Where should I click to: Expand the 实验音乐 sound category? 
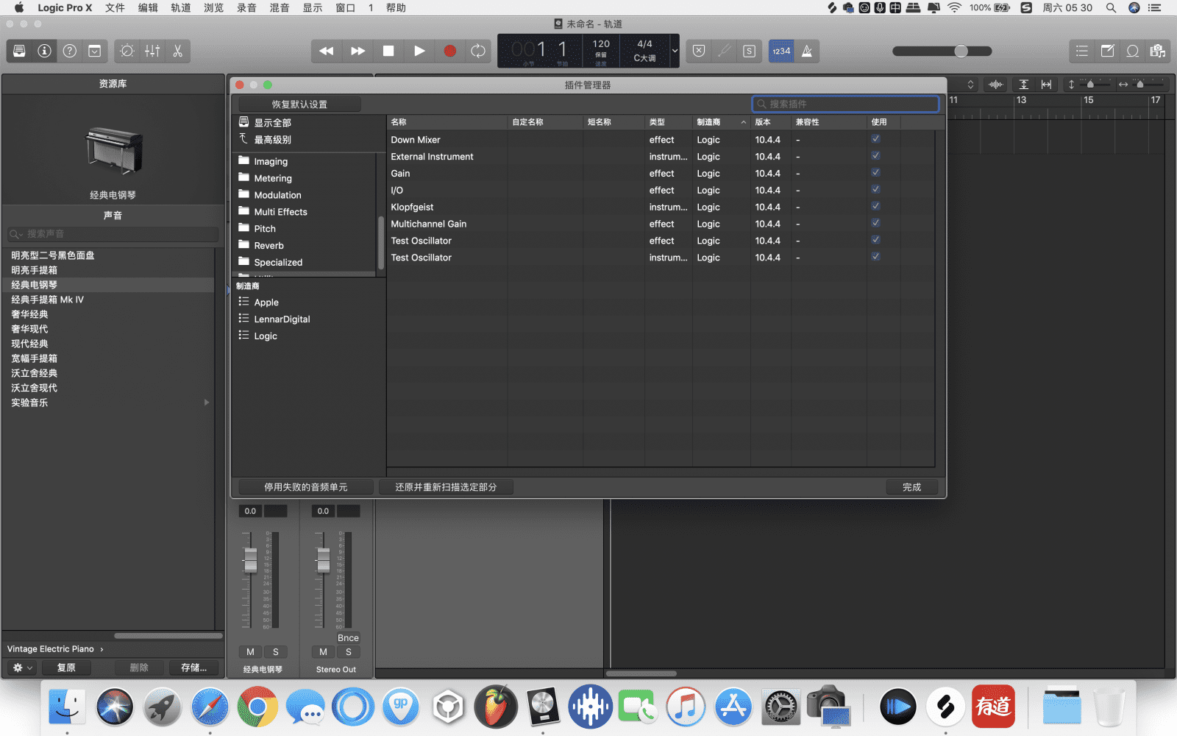(207, 403)
